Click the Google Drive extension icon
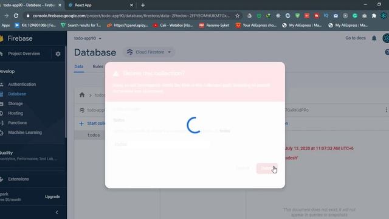Image resolution: width=389 pixels, height=219 pixels. click(249, 16)
